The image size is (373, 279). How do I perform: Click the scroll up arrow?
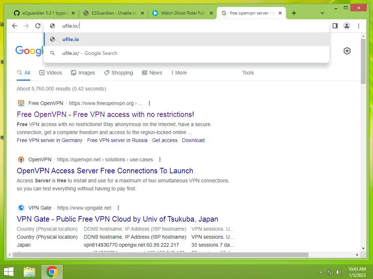pyautogui.click(x=363, y=36)
